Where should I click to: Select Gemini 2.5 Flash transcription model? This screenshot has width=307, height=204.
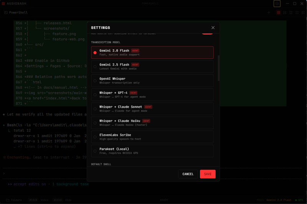[152, 66]
